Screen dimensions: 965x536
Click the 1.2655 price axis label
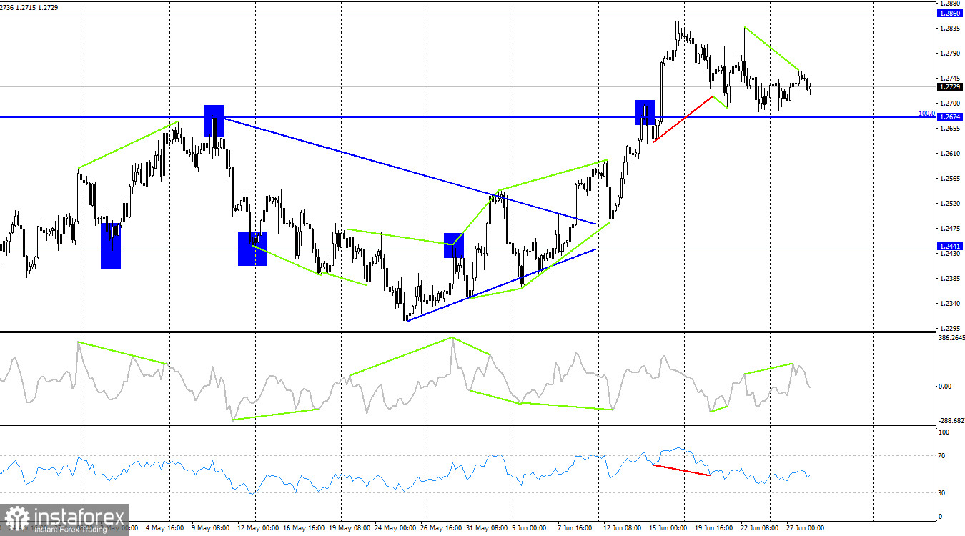tap(949, 129)
